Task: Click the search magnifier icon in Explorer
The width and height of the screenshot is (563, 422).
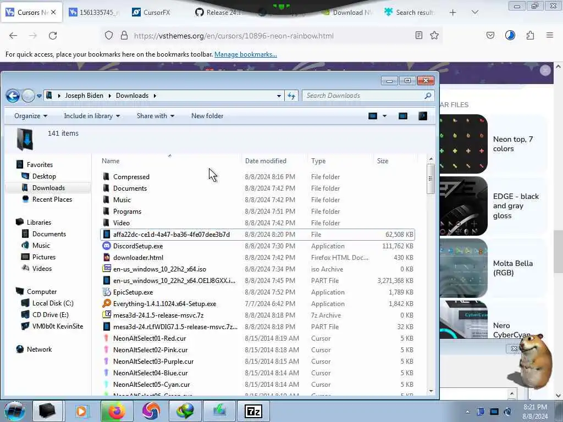Action: (x=428, y=96)
